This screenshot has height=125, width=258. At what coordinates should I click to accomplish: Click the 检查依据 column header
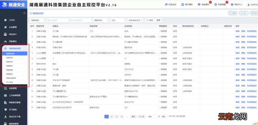tap(93, 26)
